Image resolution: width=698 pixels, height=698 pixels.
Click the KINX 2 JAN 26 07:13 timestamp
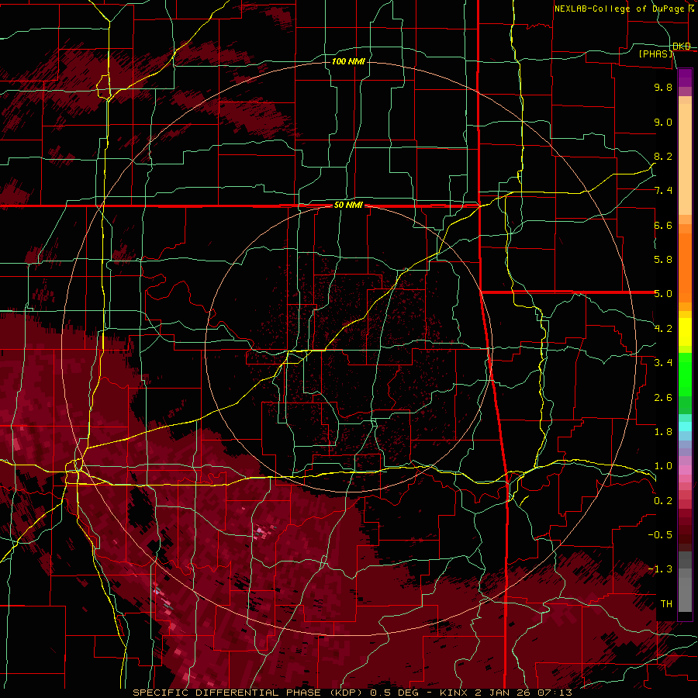coord(505,693)
